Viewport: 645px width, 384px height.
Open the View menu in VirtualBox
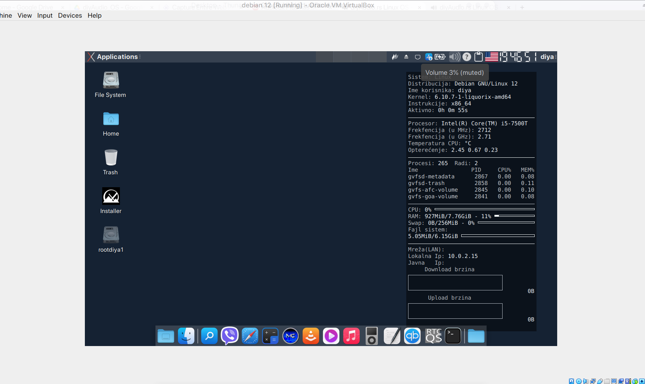coord(25,15)
